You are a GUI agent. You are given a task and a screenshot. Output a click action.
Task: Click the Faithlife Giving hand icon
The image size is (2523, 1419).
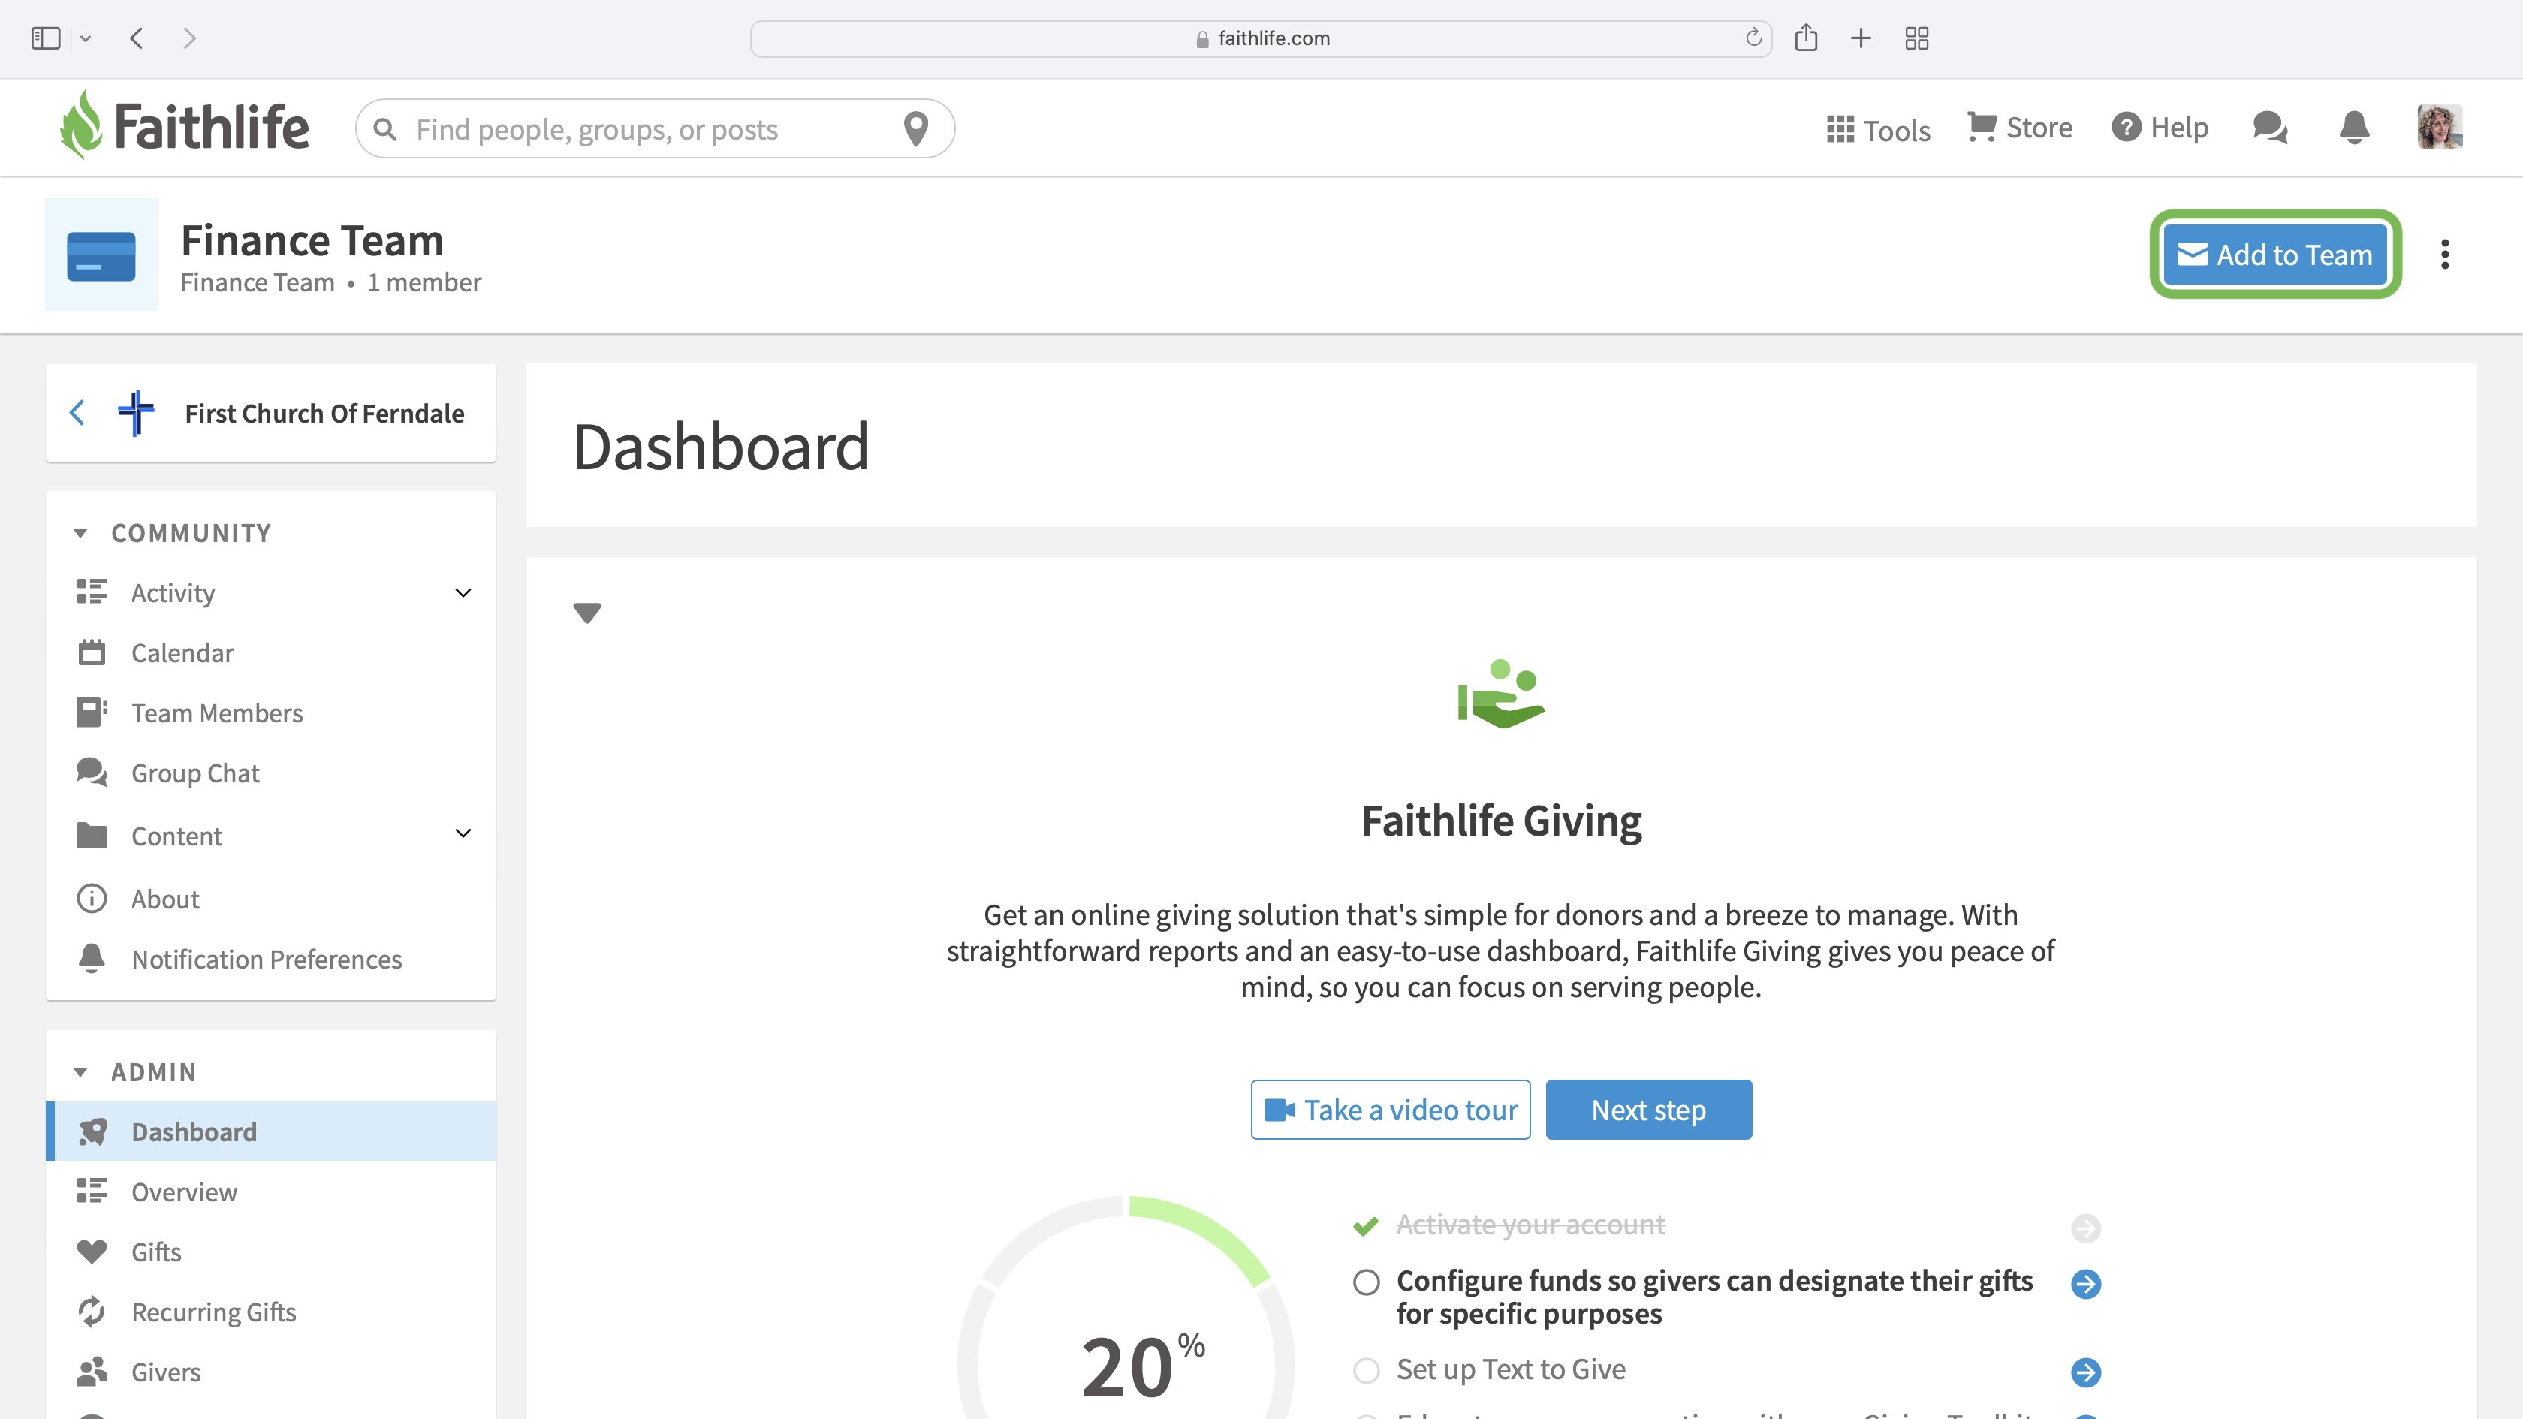[x=1500, y=693]
